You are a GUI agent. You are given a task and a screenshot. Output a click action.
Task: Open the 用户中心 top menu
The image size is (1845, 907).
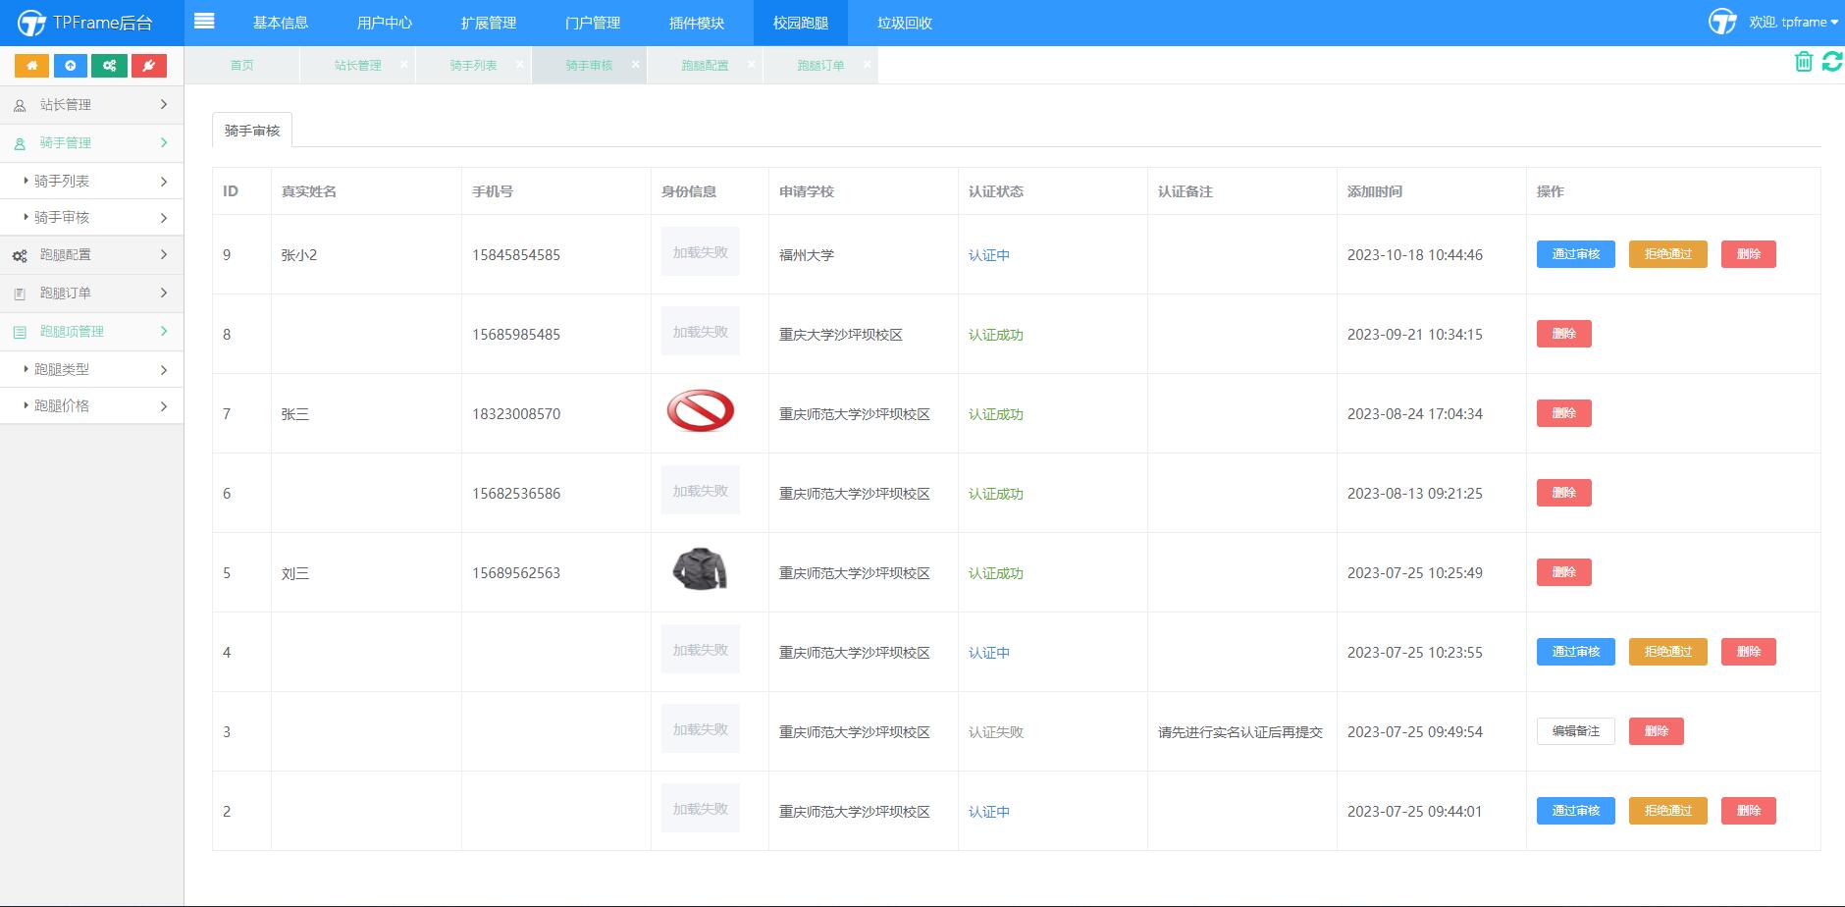[385, 23]
